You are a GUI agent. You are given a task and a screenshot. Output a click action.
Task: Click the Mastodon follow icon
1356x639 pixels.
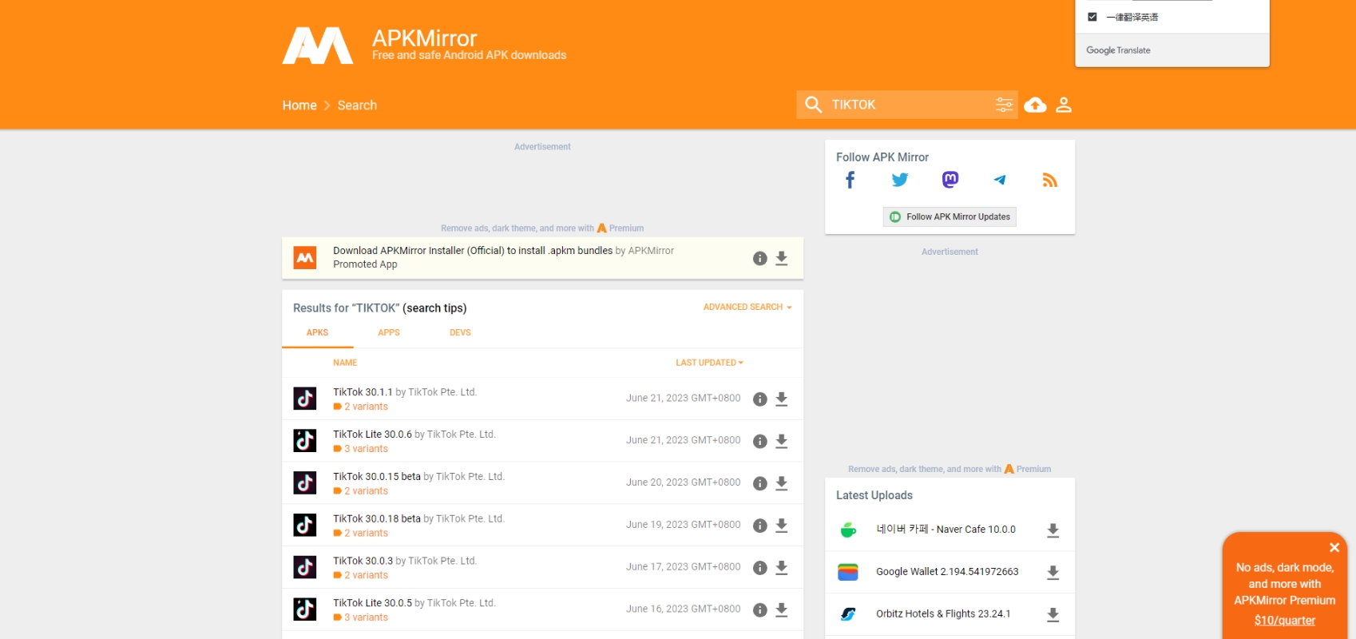tap(950, 180)
